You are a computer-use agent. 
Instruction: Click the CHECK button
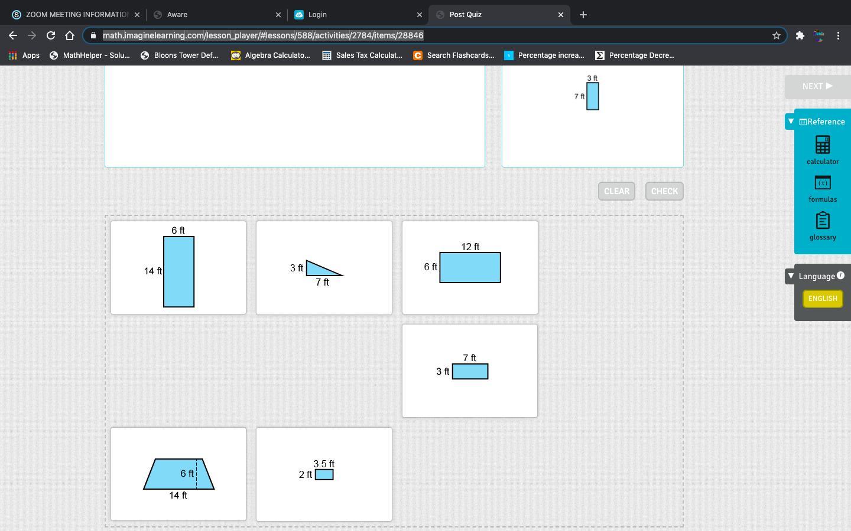click(x=664, y=191)
